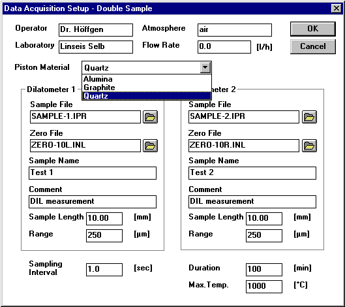Click the Piston Material label
The height and width of the screenshot is (307, 345).
[x=42, y=67]
